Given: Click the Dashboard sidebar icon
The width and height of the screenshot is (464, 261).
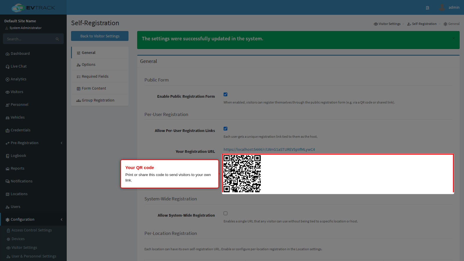Looking at the screenshot, I should pyautogui.click(x=8, y=54).
